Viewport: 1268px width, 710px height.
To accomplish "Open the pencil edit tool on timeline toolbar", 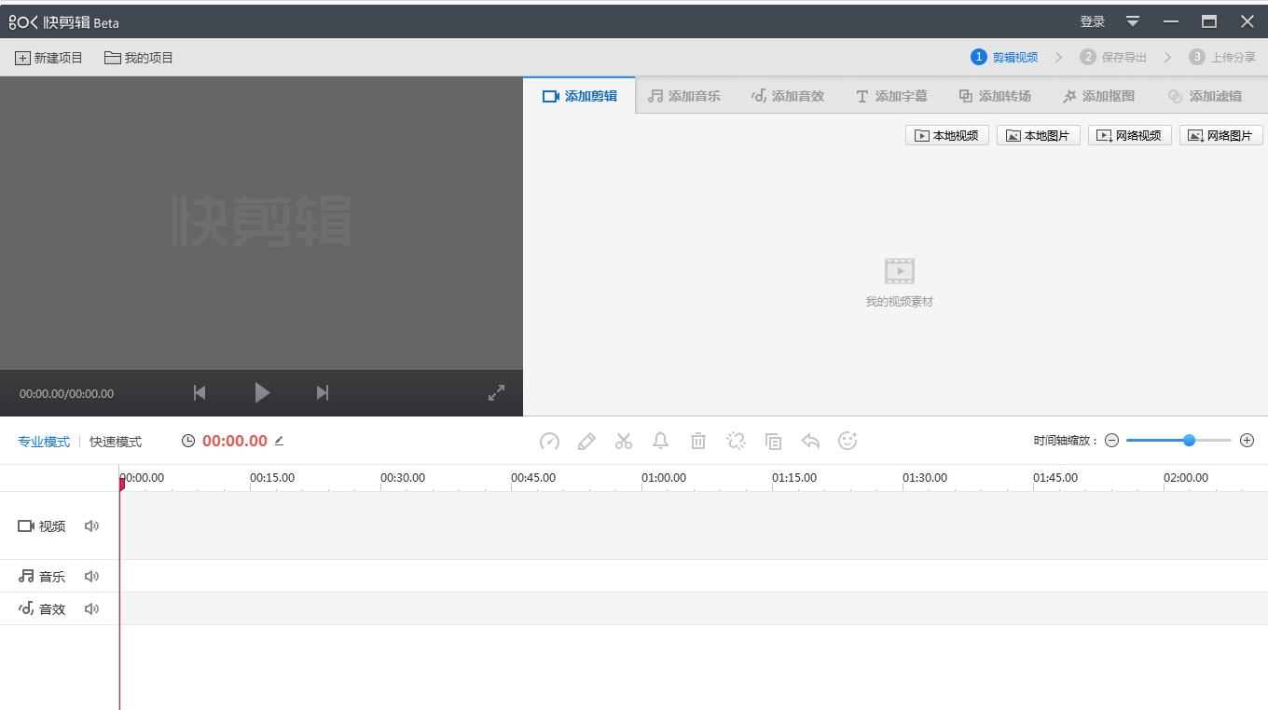I will [586, 441].
